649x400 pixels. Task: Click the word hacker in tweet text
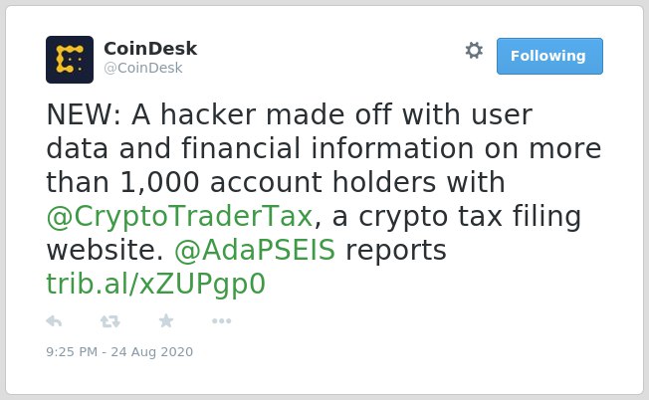[208, 113]
